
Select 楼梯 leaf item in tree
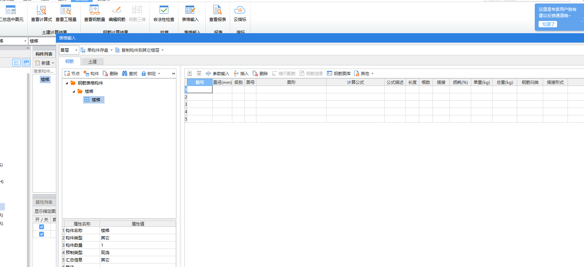94,100
